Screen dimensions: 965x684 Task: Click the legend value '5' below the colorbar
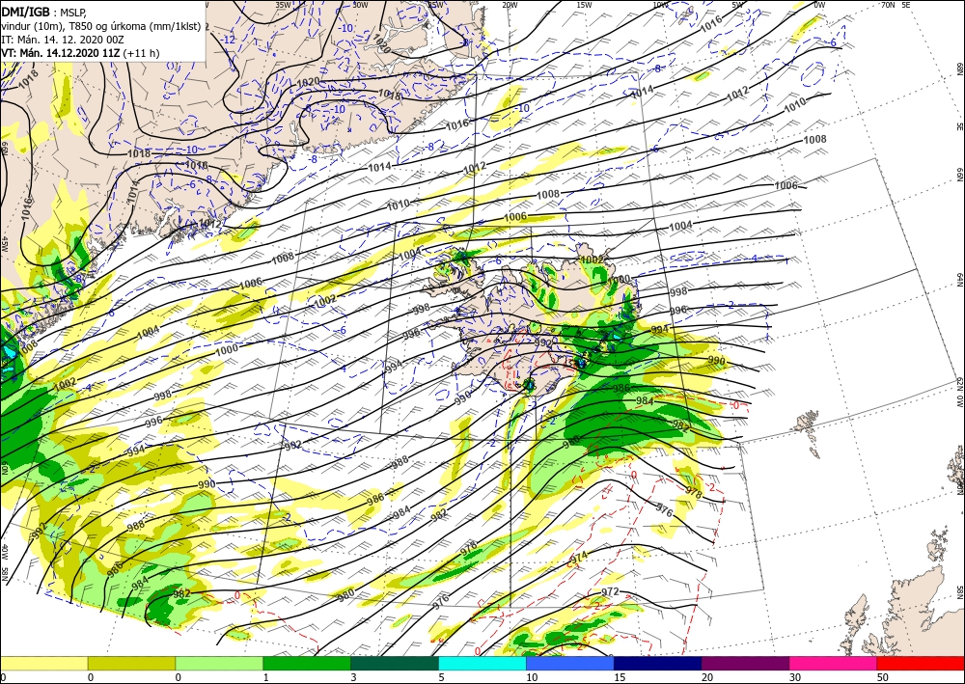pyautogui.click(x=441, y=677)
